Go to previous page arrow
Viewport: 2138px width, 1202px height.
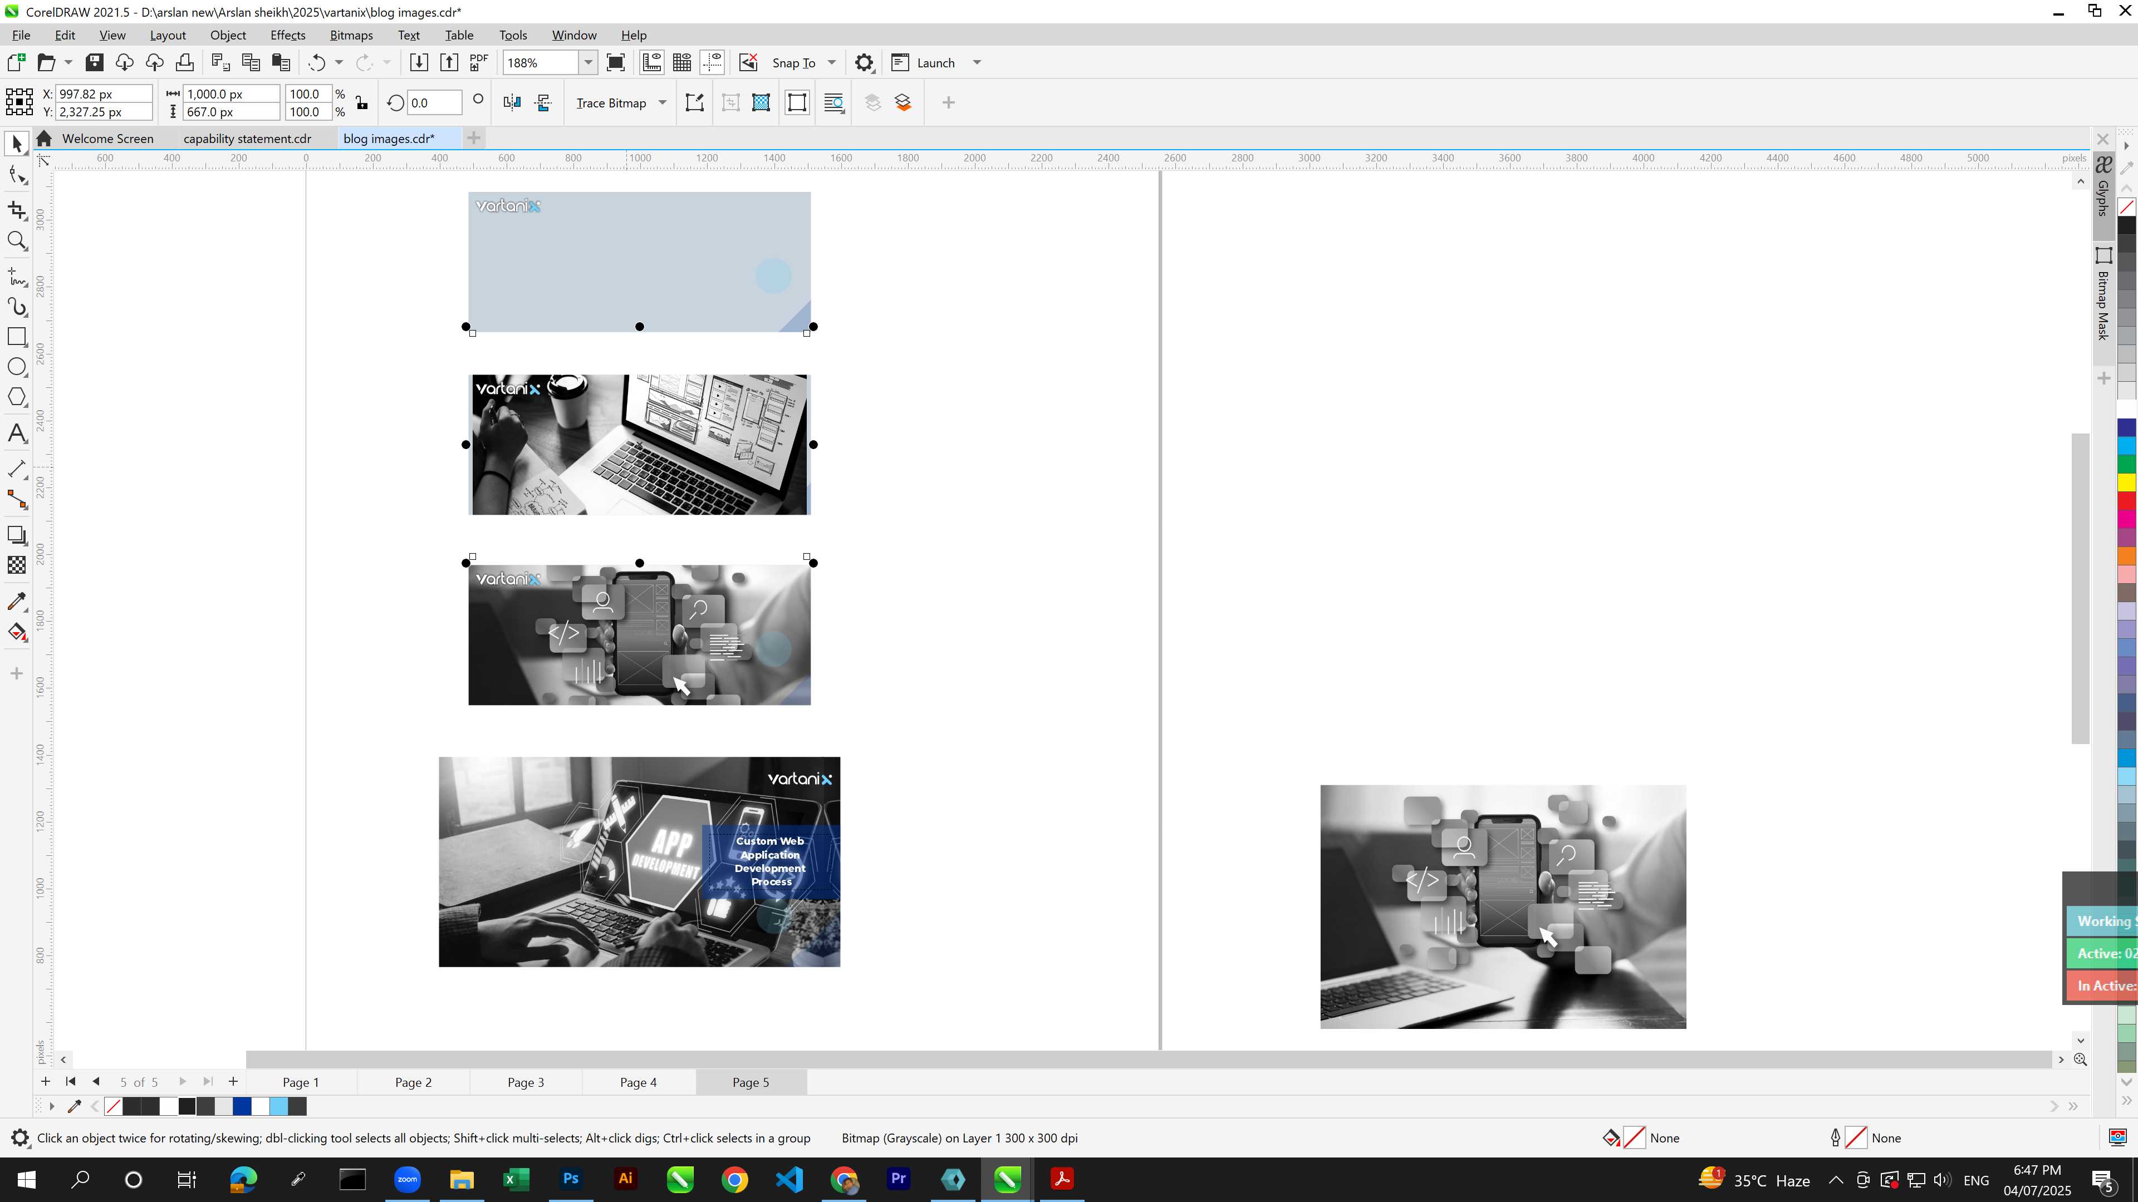(96, 1082)
